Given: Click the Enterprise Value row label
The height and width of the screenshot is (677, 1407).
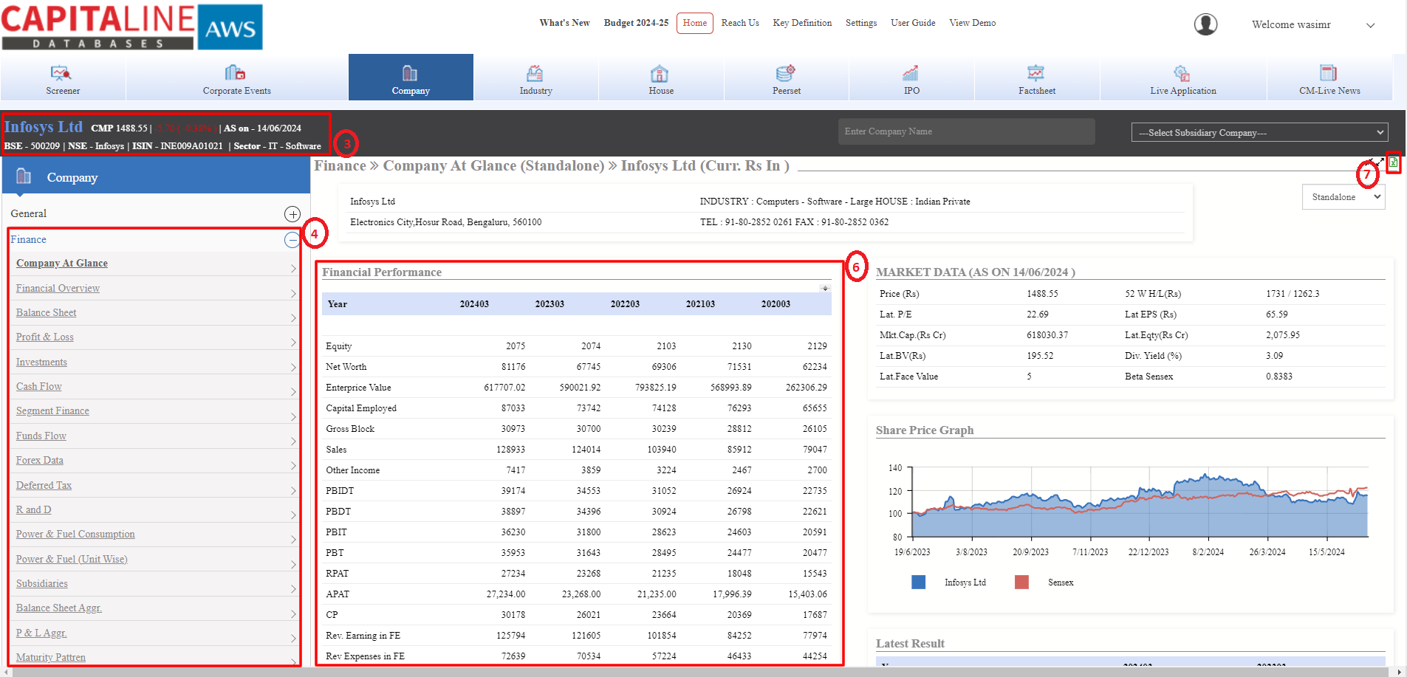Looking at the screenshot, I should pyautogui.click(x=358, y=388).
